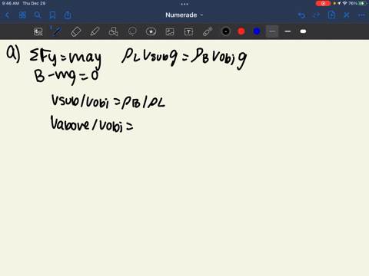The image size is (369, 276).
Task: Select the Laser pointer tool
Action: pyautogui.click(x=208, y=31)
